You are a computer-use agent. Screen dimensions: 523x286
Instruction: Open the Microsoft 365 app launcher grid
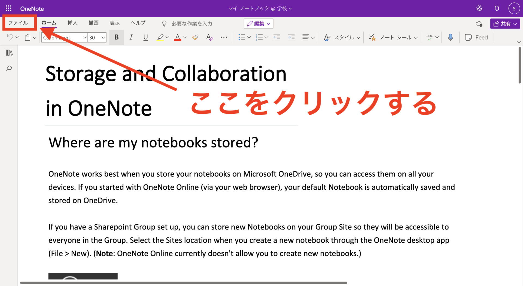(8, 8)
